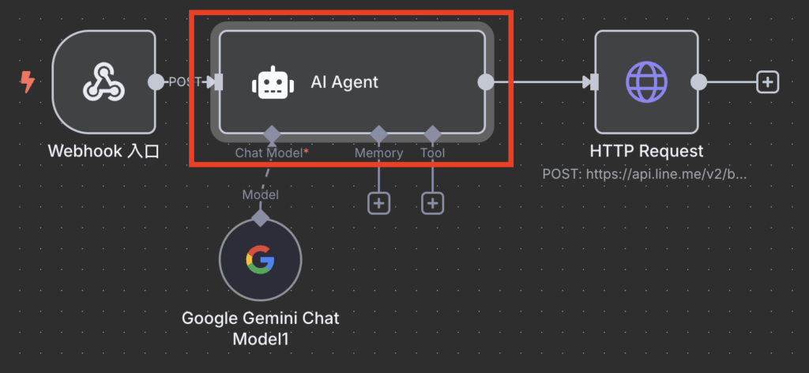Screen dimensions: 809x373
Task: Click the "Webhook 入口" label
Action: tap(103, 151)
